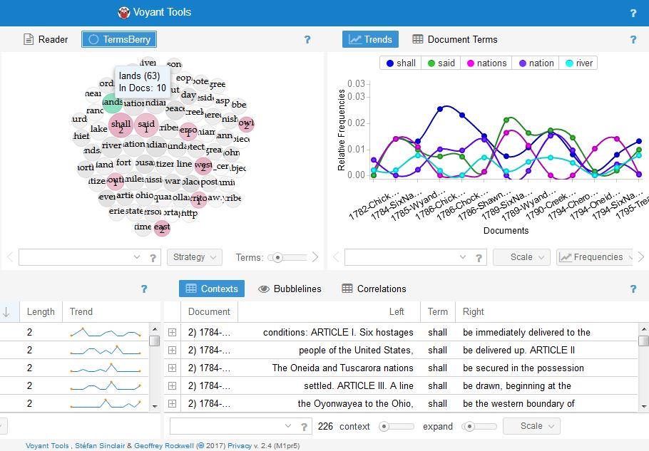Click the Trends panel help question mark
The image size is (649, 451).
click(633, 40)
